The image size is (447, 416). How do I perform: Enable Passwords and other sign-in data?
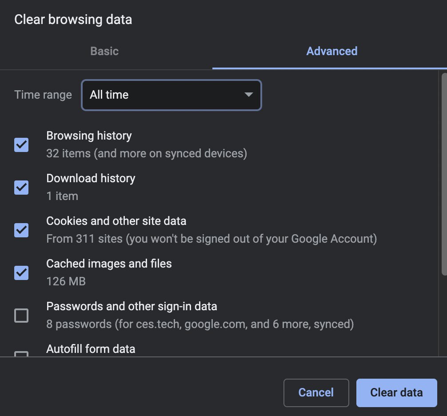21,315
